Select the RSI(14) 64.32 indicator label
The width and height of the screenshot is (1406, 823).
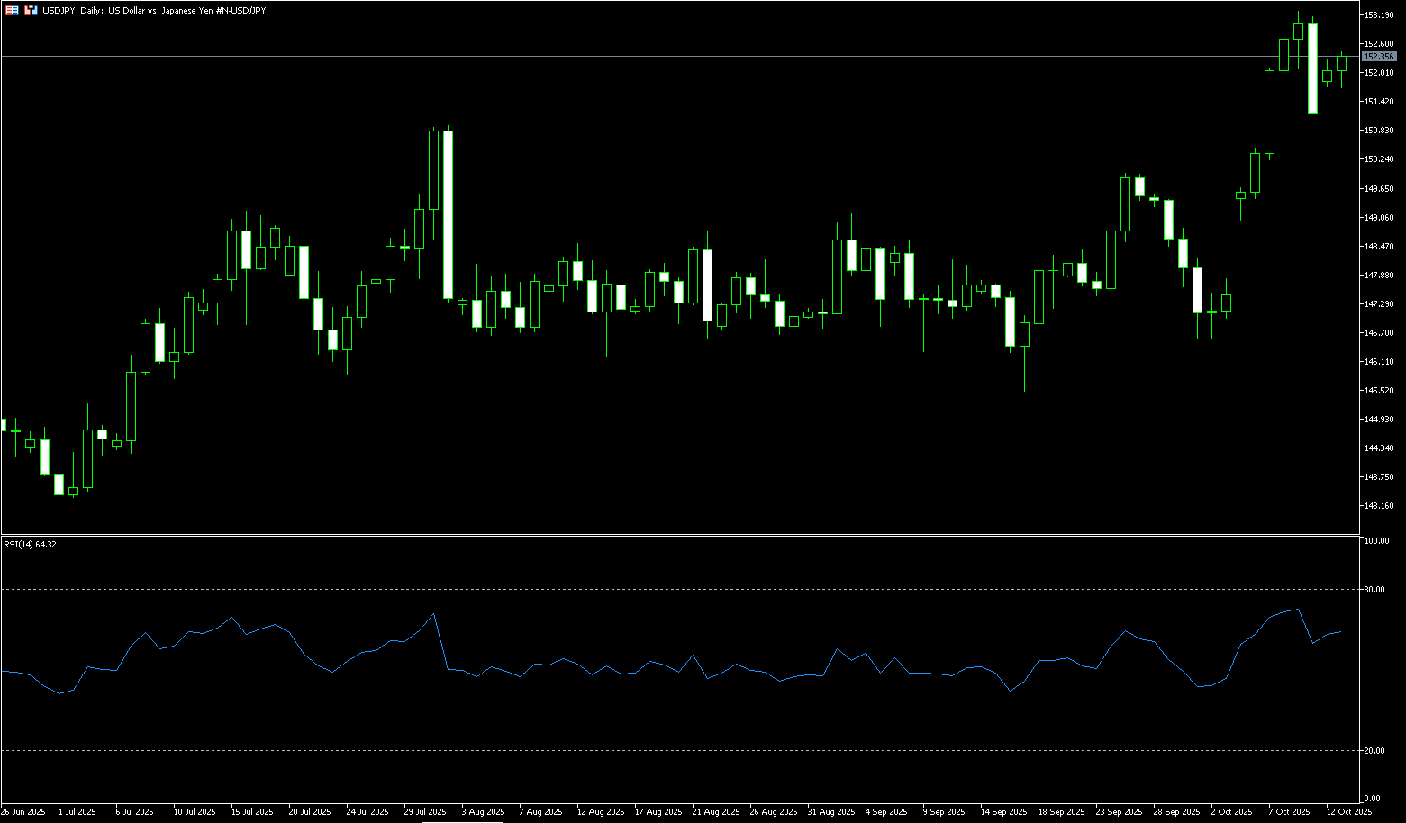point(30,544)
